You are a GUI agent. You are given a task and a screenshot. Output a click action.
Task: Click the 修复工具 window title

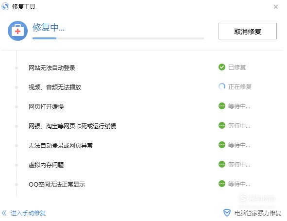click(24, 7)
